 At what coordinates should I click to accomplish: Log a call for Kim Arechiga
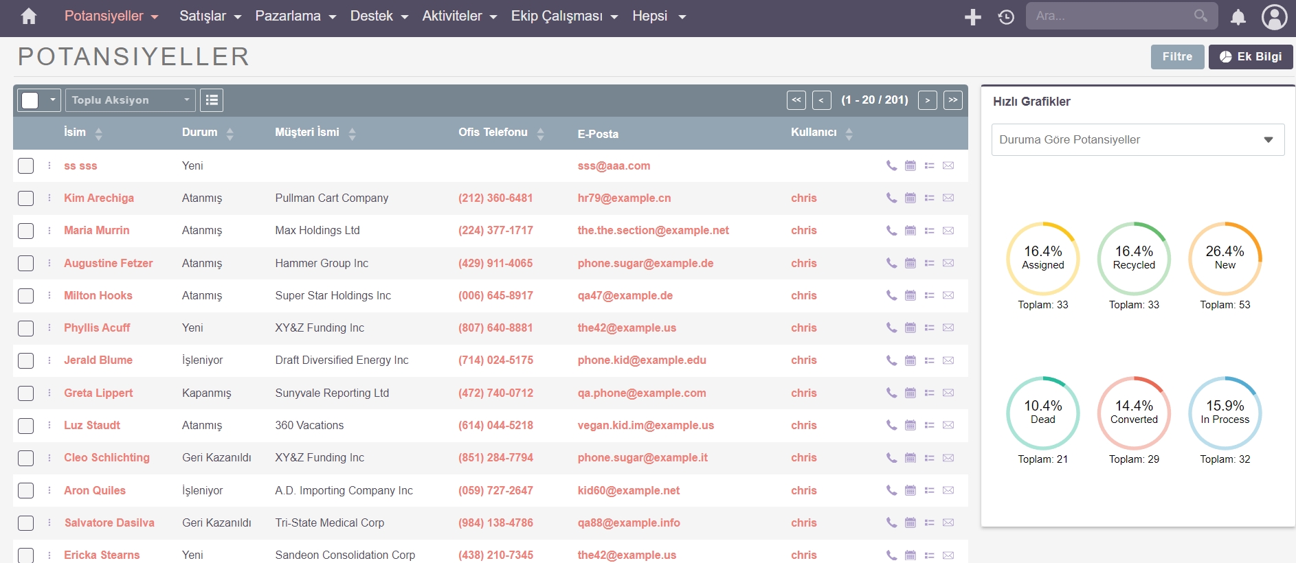tap(891, 198)
